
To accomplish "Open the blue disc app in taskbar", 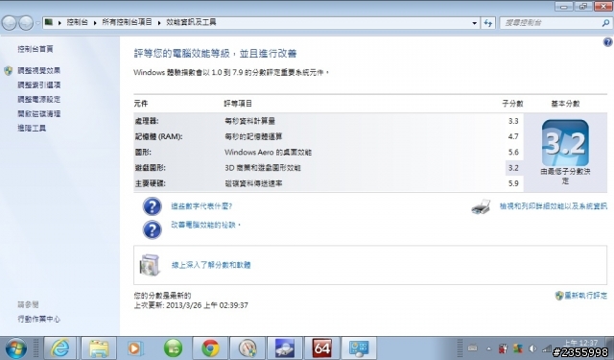I will (x=285, y=348).
